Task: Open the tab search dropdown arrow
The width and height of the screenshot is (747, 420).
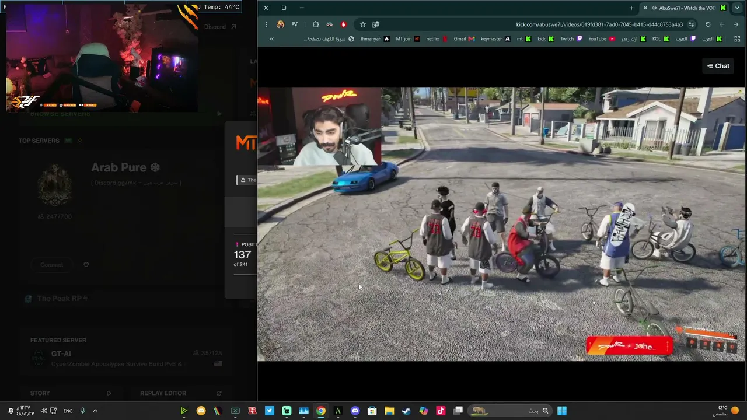Action: [x=737, y=8]
